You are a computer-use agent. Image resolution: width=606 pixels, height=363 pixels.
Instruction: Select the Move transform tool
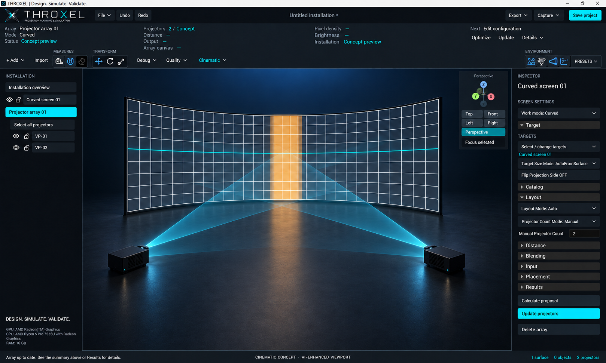(99, 61)
